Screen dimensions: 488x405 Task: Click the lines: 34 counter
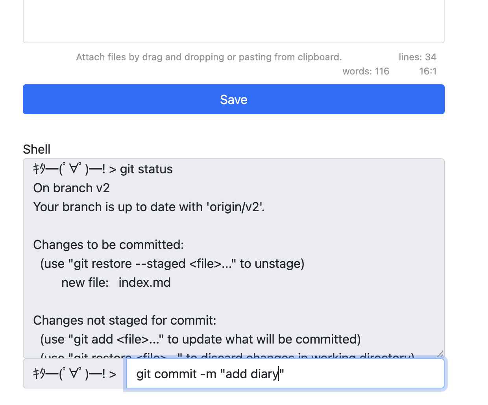pos(417,57)
